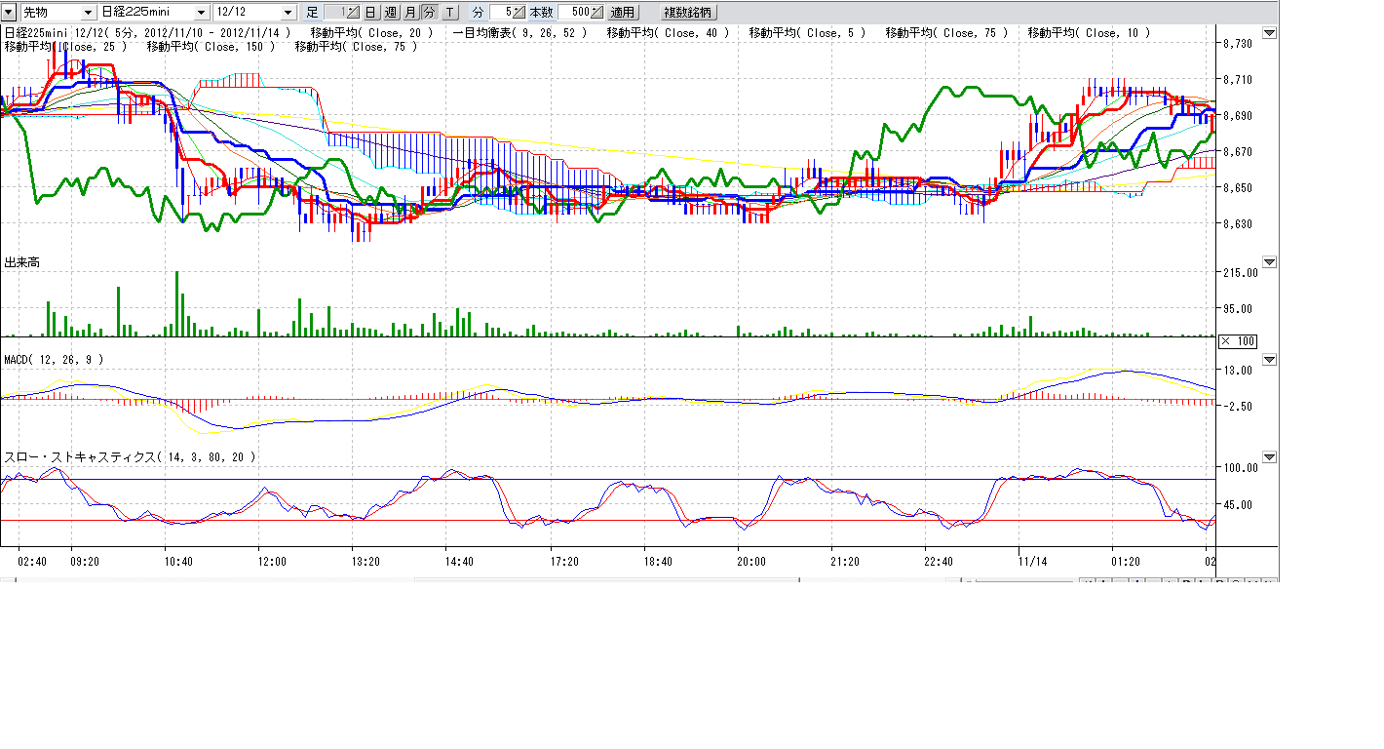Click the 本数 bar count input field
This screenshot has width=1384, height=749.
tap(573, 13)
